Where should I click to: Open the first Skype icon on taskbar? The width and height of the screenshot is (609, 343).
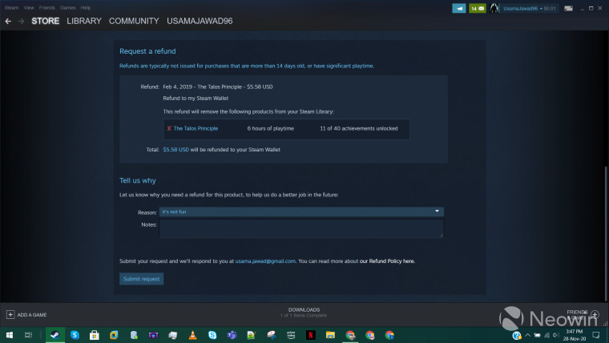tap(75, 335)
